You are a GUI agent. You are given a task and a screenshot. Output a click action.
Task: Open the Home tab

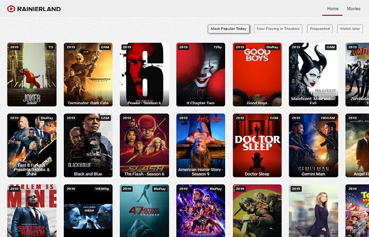[333, 9]
